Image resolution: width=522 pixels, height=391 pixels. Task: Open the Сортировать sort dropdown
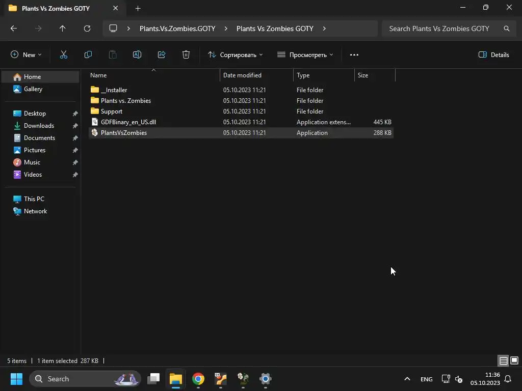pos(236,54)
